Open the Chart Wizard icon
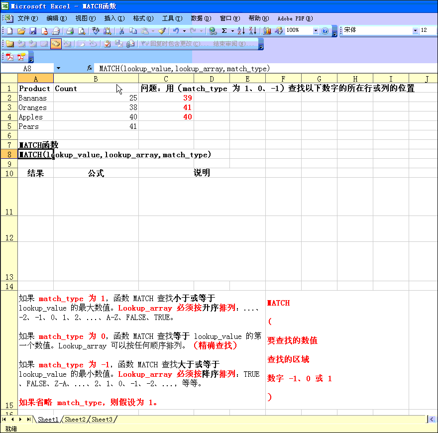438x433 pixels. pos(267,31)
